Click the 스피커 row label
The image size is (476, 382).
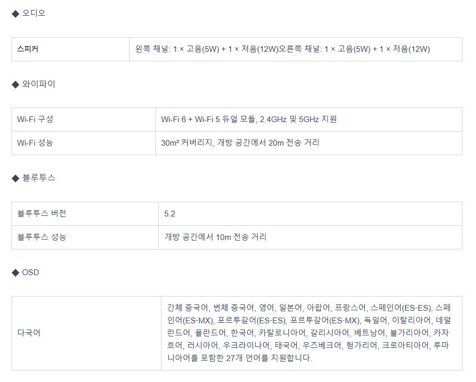pyautogui.click(x=28, y=49)
